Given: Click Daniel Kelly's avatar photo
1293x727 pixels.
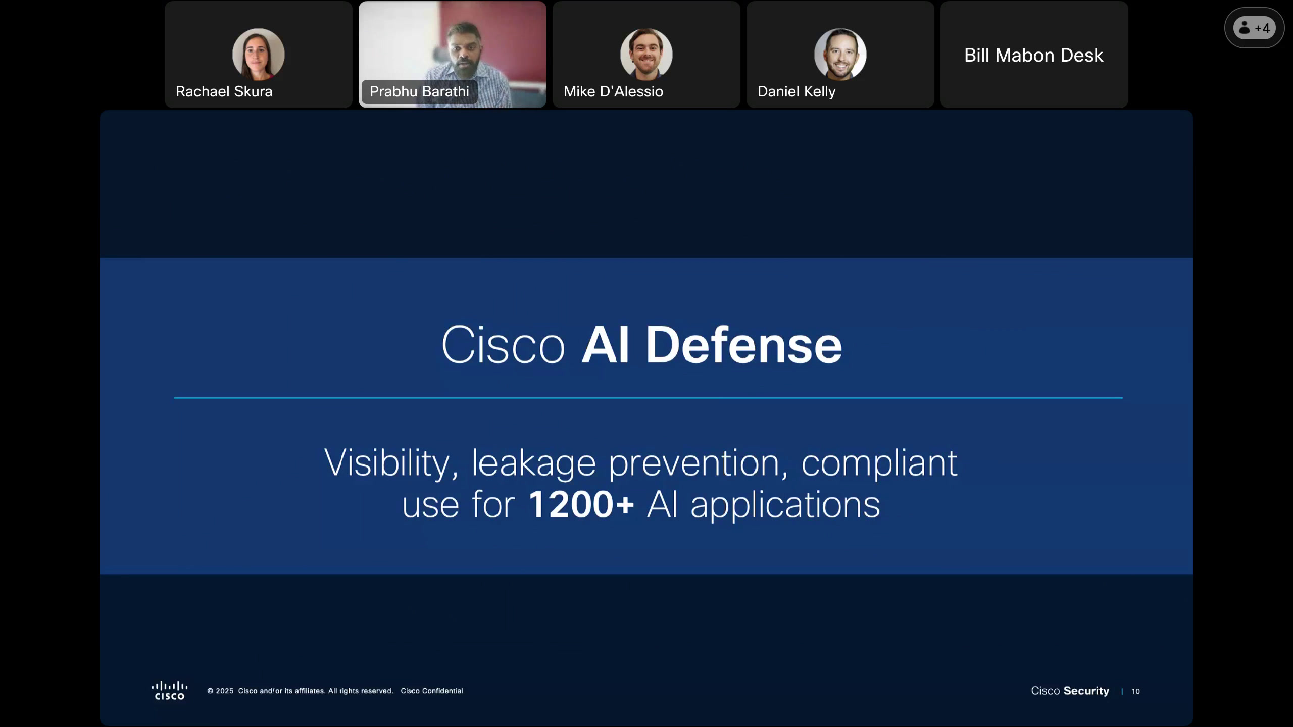Looking at the screenshot, I should [x=840, y=54].
